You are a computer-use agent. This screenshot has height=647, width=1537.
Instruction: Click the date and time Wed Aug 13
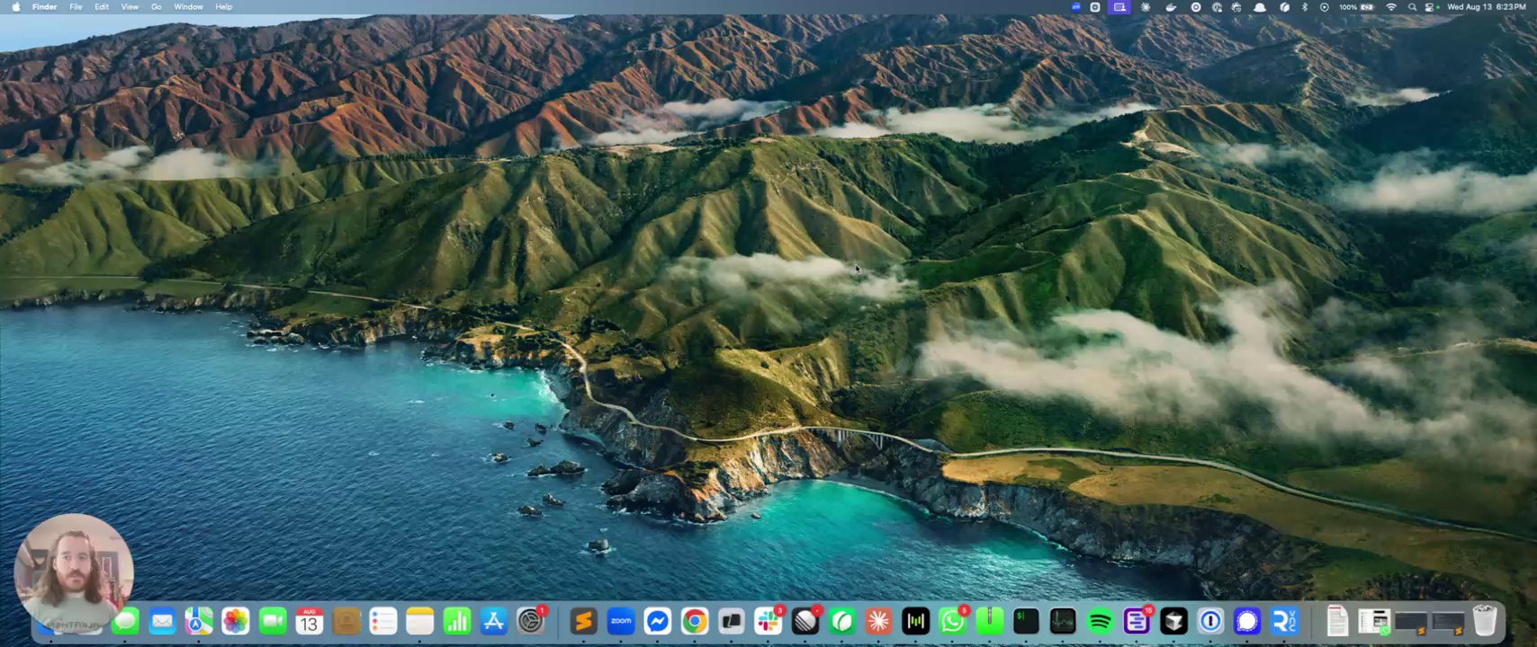[1486, 7]
